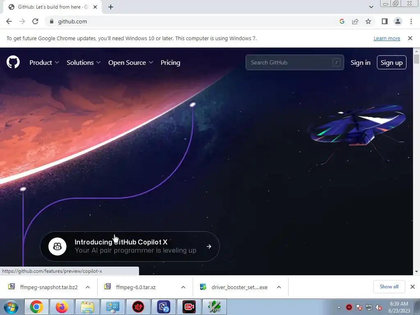This screenshot has height=315, width=420.
Task: Show hidden system tray icons
Action: [339, 307]
